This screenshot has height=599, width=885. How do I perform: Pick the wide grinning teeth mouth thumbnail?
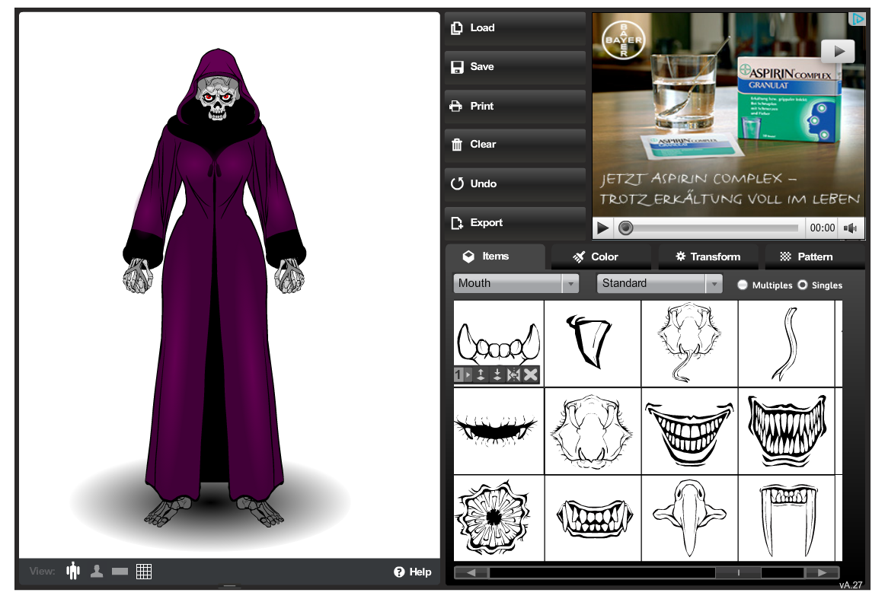tap(689, 431)
